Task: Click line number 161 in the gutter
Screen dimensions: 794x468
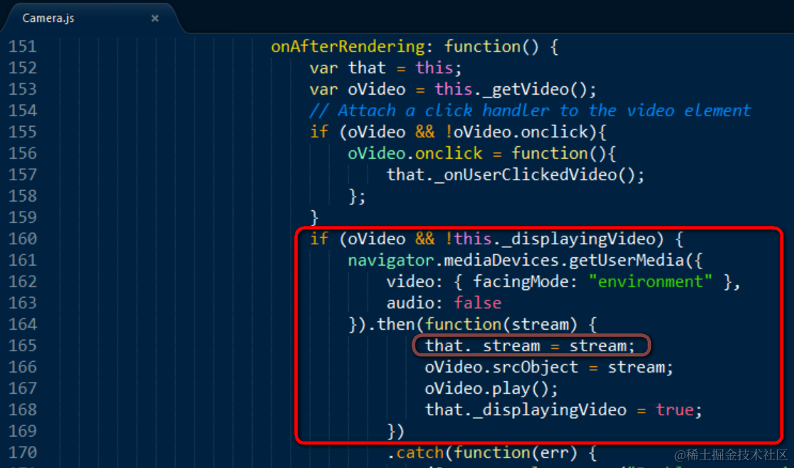Action: click(23, 260)
